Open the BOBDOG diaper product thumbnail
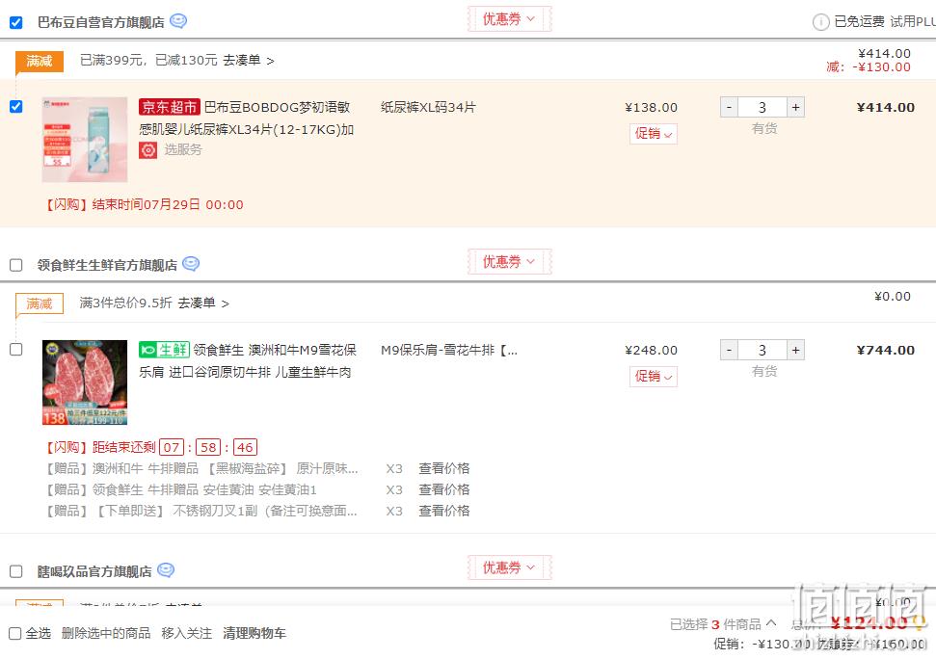 click(85, 140)
